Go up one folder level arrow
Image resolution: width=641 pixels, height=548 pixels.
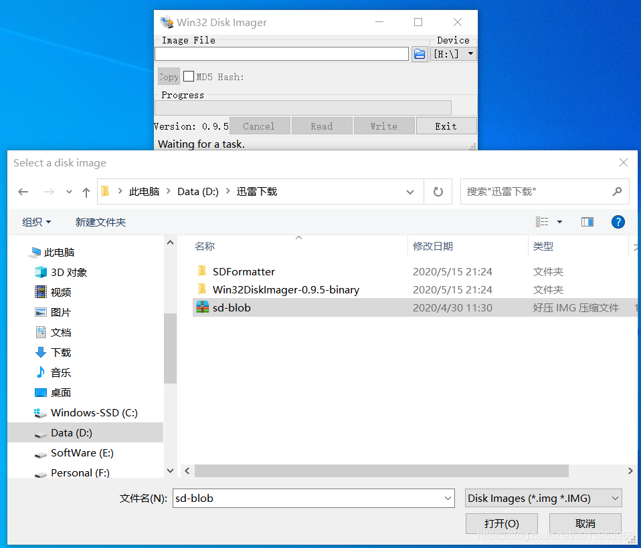click(86, 192)
